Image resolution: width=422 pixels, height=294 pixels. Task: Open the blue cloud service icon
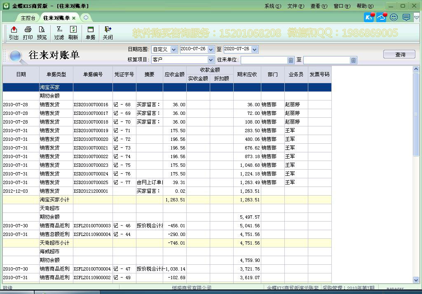click(381, 17)
